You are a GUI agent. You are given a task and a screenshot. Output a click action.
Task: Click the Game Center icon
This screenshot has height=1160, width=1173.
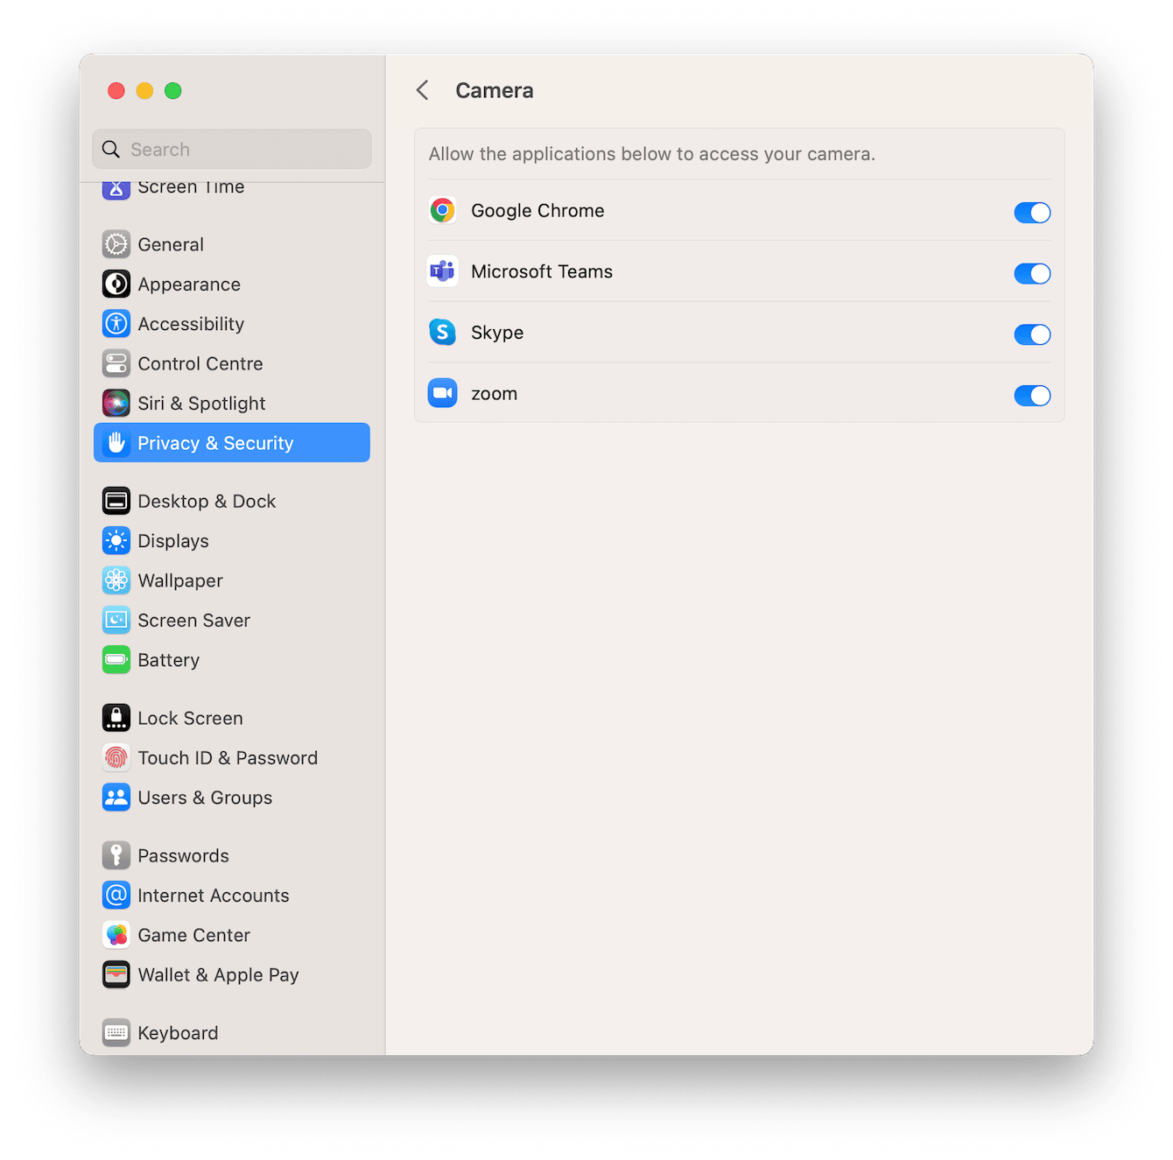pyautogui.click(x=116, y=934)
